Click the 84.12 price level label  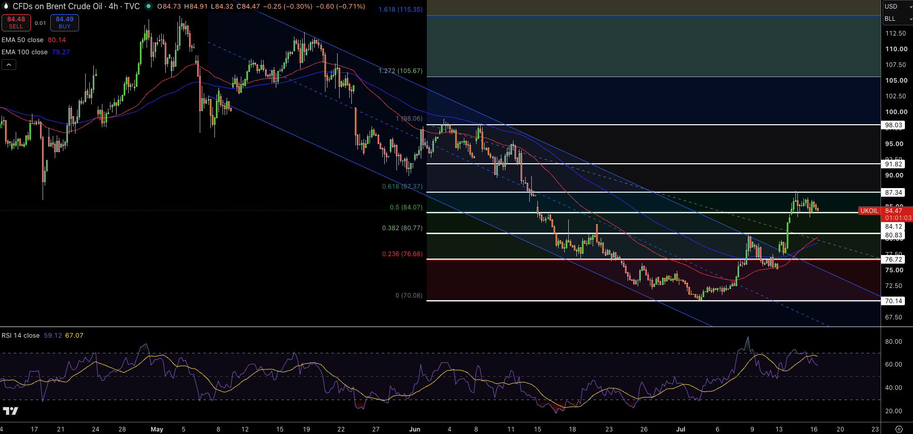(x=893, y=227)
